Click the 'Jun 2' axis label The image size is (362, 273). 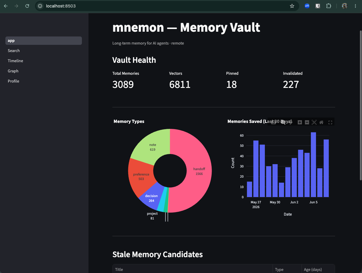click(x=294, y=202)
